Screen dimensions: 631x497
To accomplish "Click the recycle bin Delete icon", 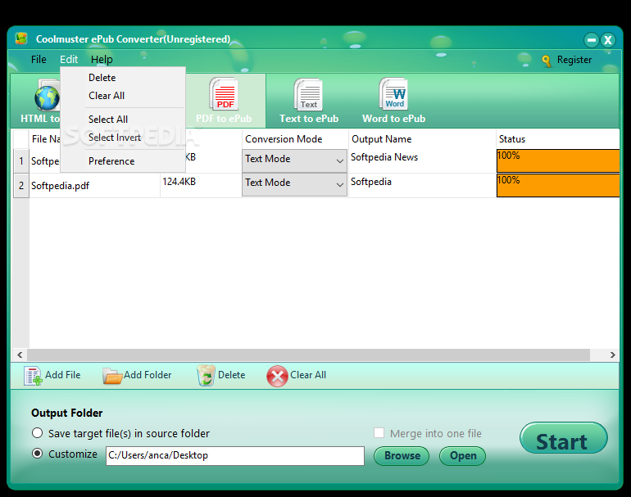I will coord(206,376).
